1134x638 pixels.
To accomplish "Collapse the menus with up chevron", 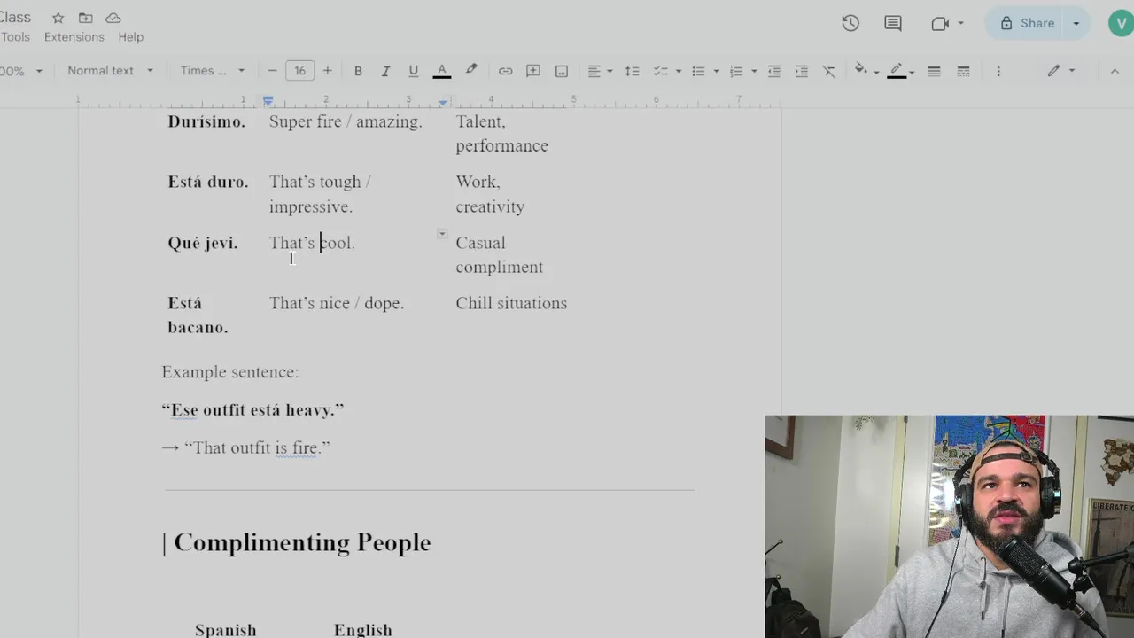I will coord(1115,71).
